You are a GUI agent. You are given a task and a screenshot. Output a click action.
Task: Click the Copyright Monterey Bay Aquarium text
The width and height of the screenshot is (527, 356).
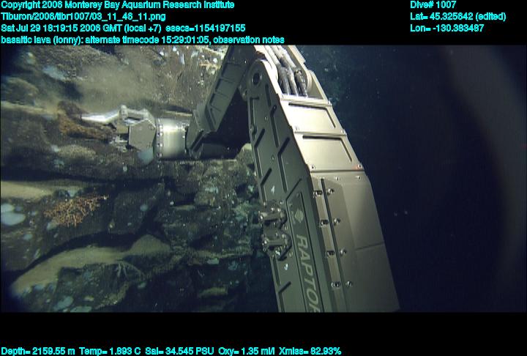(118, 5)
